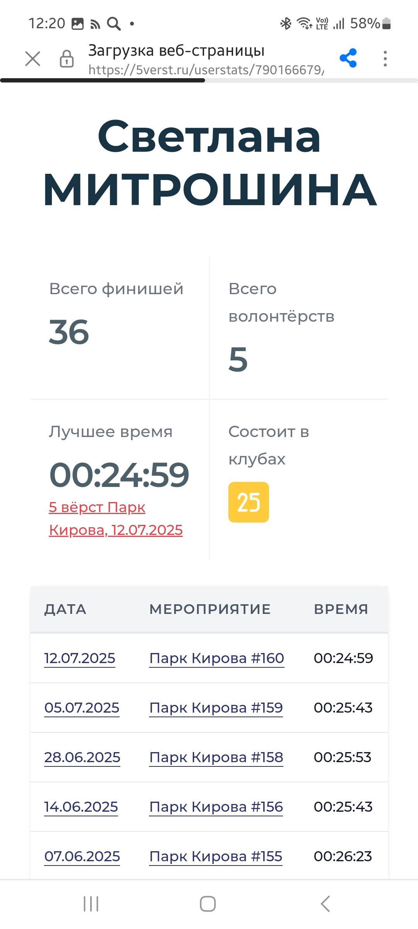Open event Парк Кирова #156
The width and height of the screenshot is (418, 929).
click(216, 807)
